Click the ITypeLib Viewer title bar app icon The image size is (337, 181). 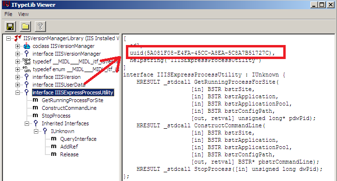pyautogui.click(x=6, y=4)
